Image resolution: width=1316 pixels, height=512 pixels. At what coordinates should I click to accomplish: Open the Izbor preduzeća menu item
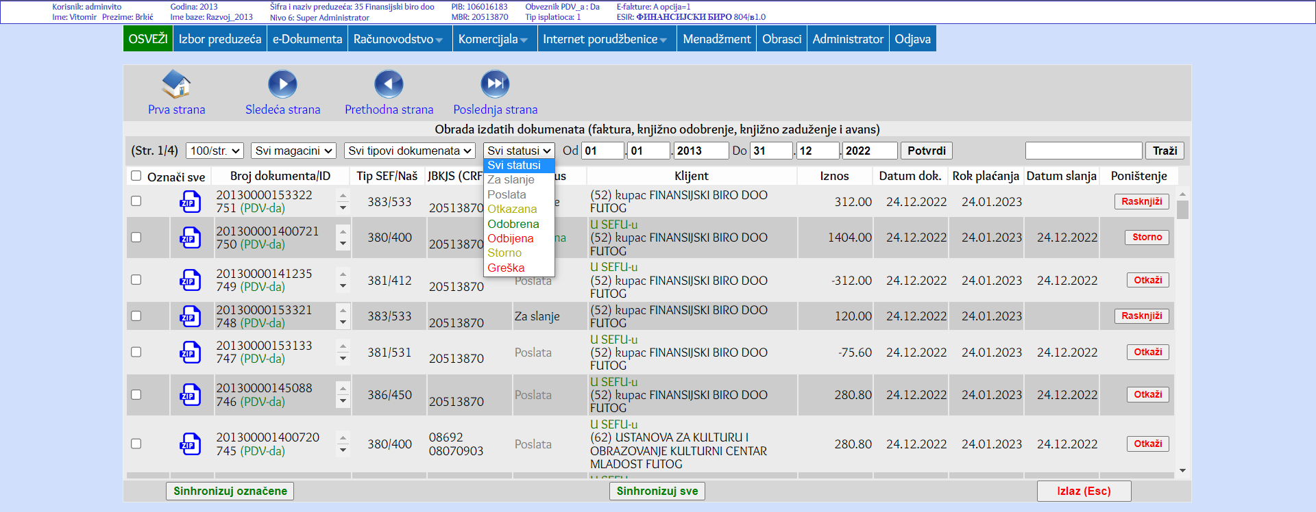coord(220,39)
